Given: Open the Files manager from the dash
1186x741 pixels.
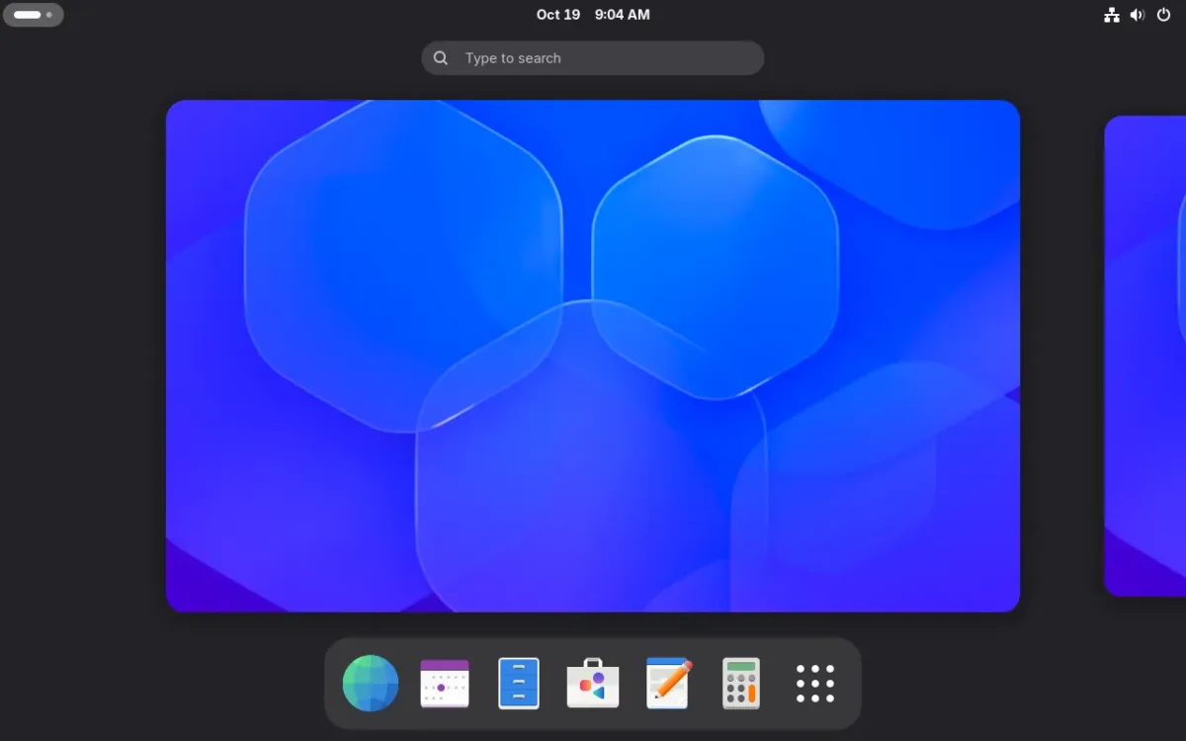Looking at the screenshot, I should point(519,683).
